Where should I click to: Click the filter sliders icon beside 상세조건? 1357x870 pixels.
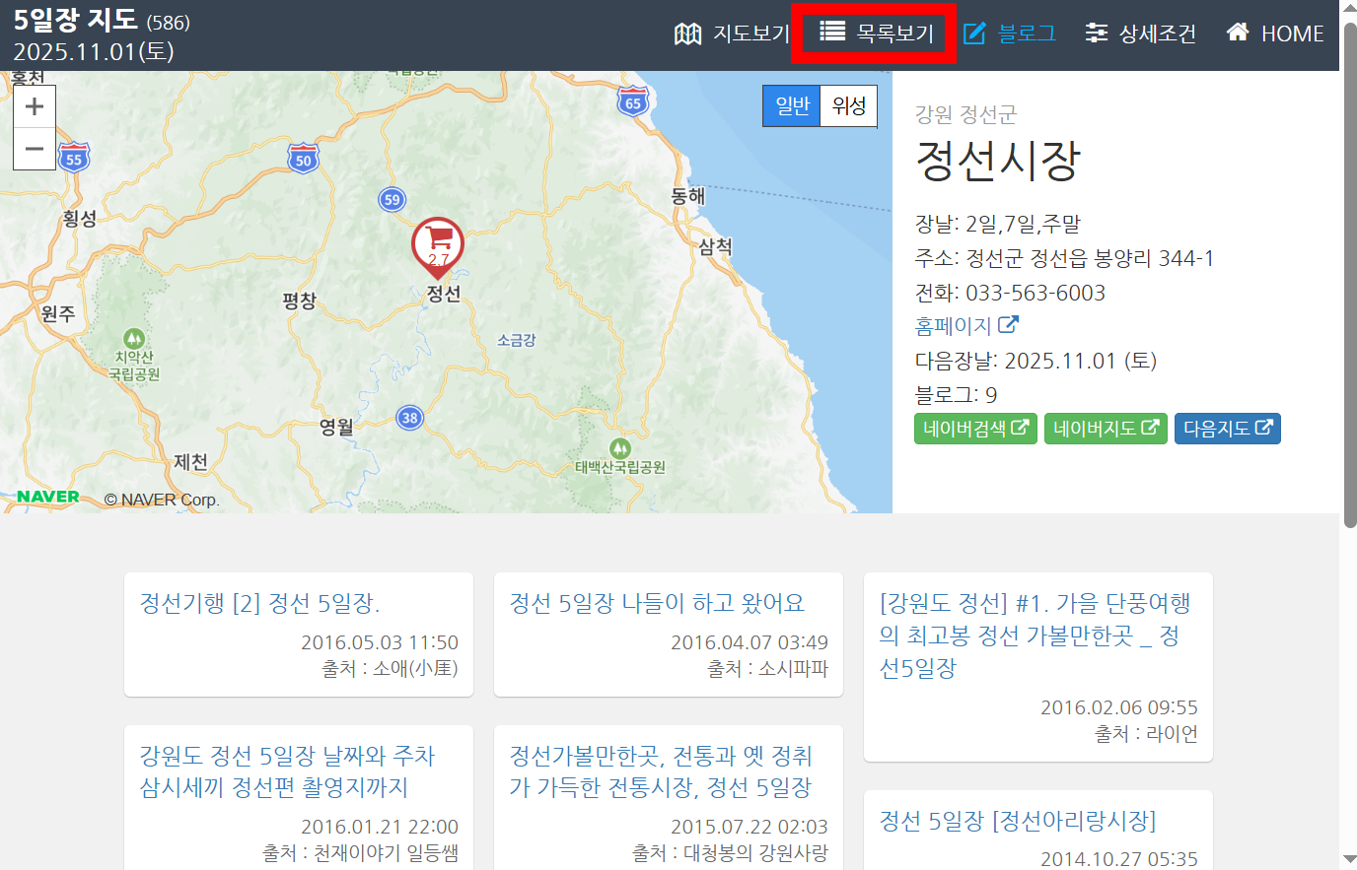[x=1095, y=33]
